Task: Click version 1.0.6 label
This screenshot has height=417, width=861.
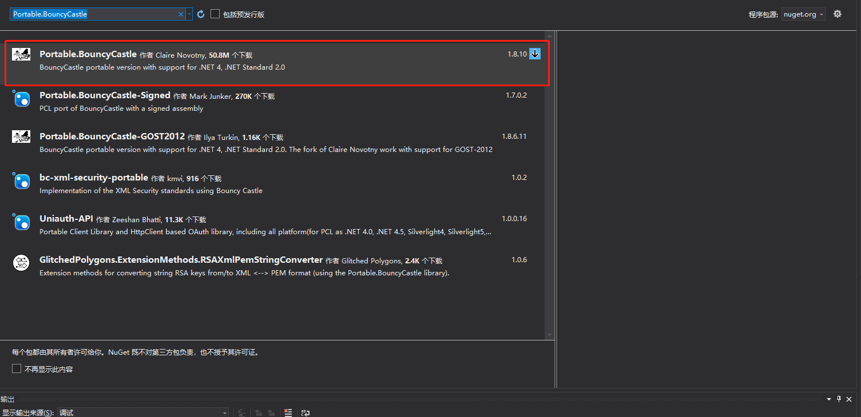Action: pos(519,260)
